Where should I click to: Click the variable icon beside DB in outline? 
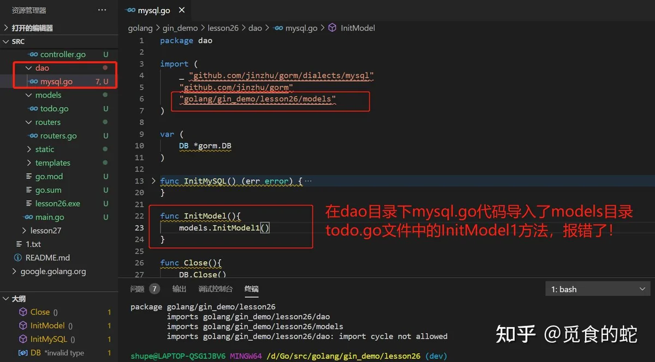tap(23, 353)
